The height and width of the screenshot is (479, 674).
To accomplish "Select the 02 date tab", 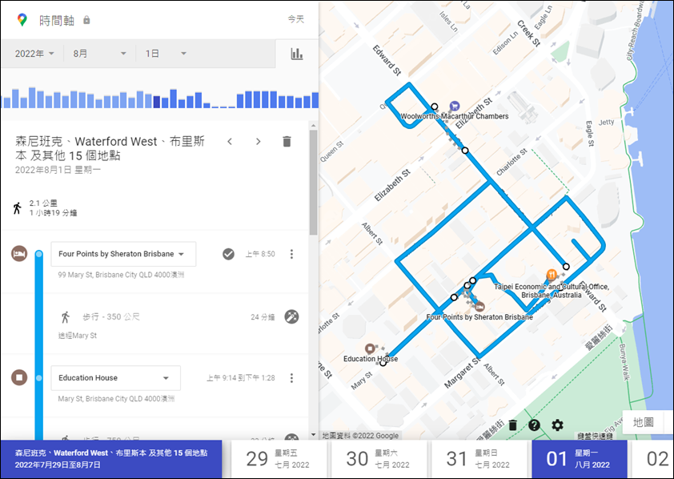I will click(653, 459).
